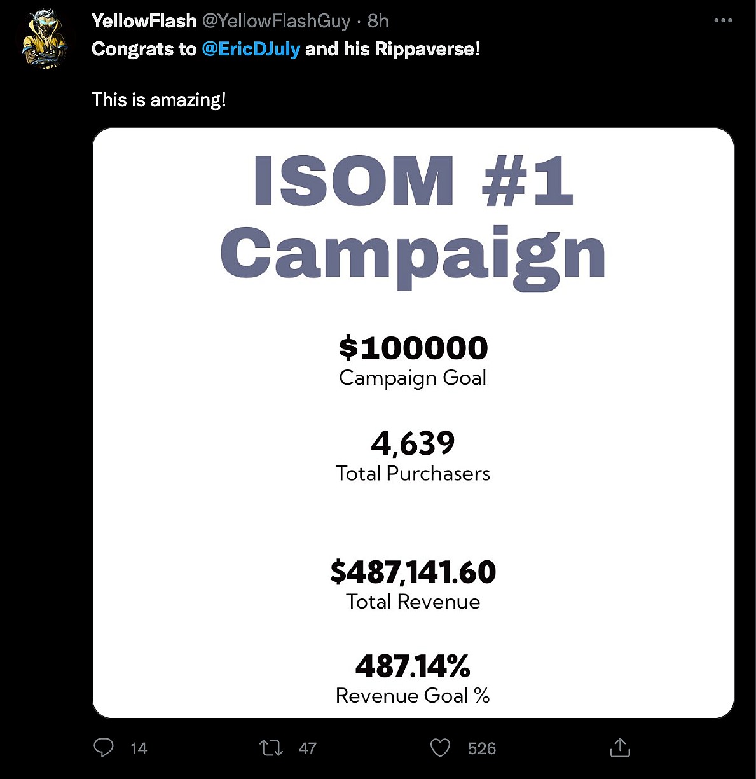Click the 487.14% Revenue Goal figure
The width and height of the screenshot is (756, 779).
[413, 666]
